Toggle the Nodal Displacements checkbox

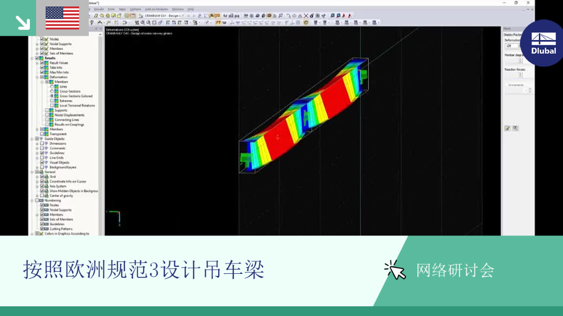point(47,115)
